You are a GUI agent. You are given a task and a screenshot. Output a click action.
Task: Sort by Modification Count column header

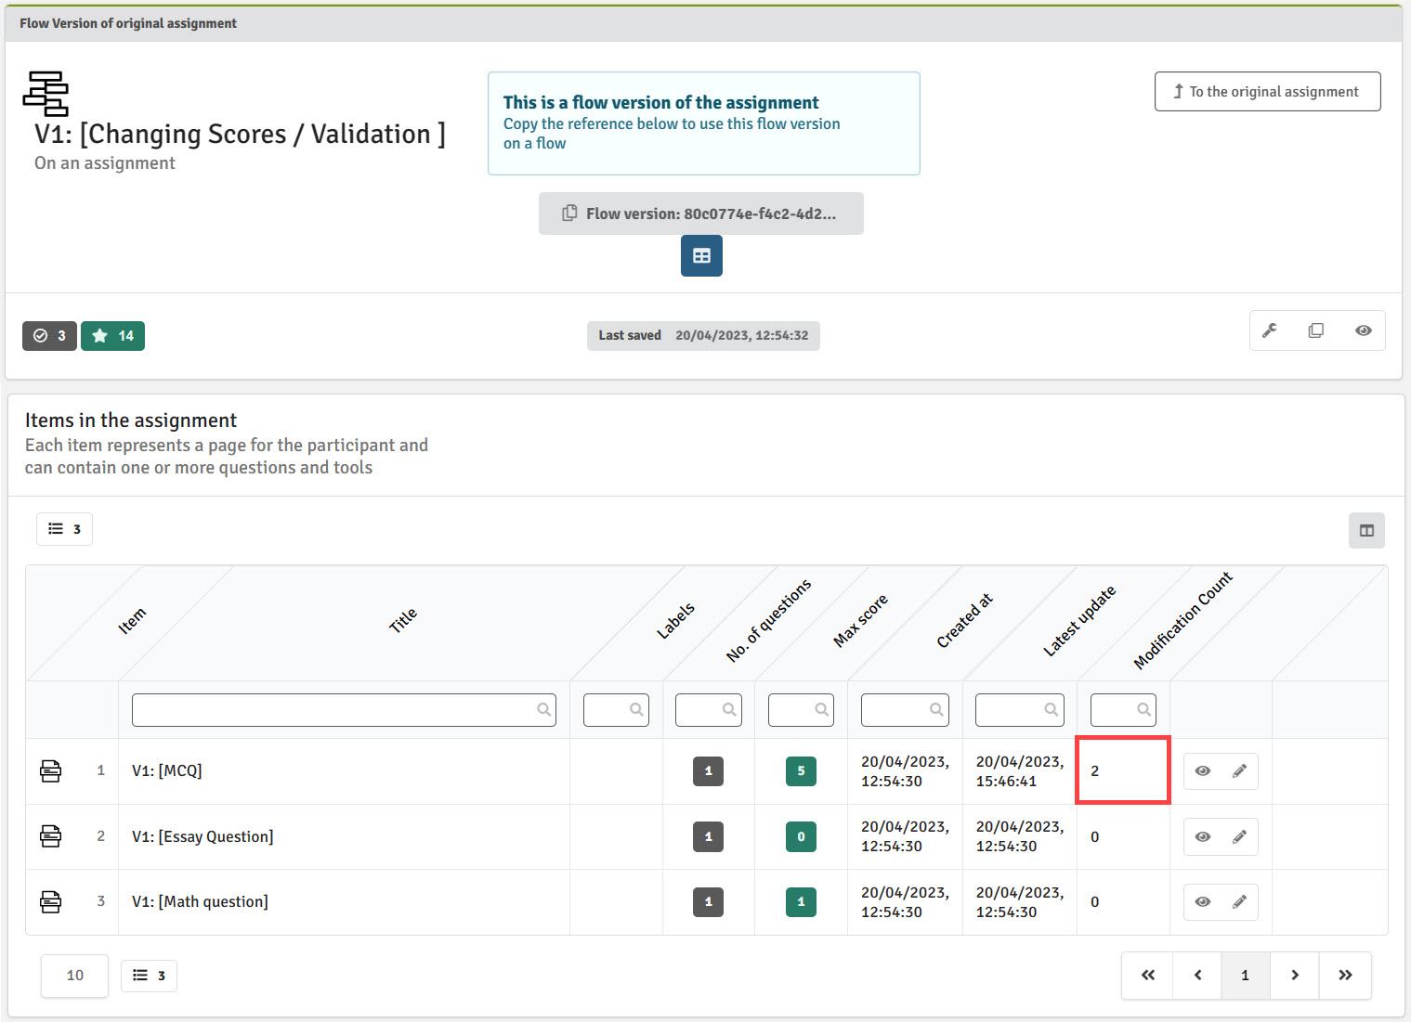point(1182,620)
